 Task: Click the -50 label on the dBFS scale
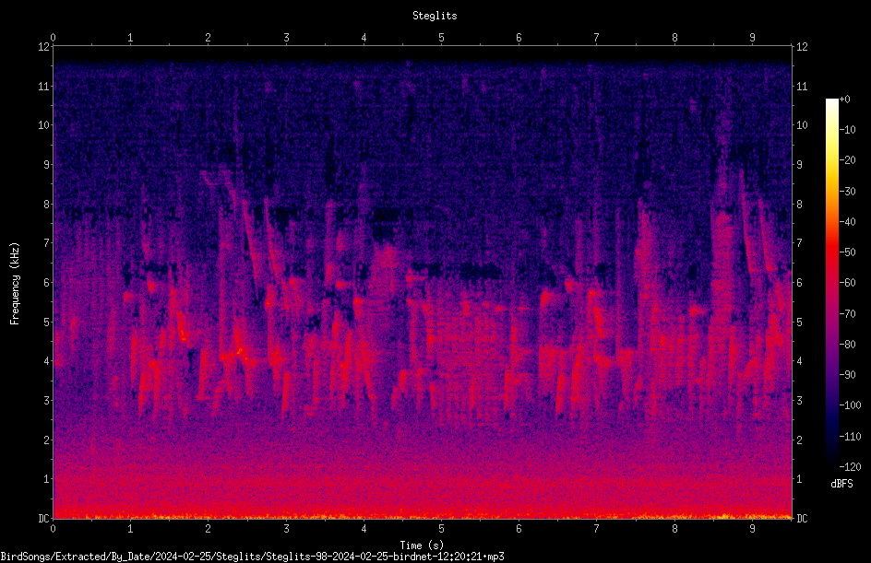tap(847, 252)
